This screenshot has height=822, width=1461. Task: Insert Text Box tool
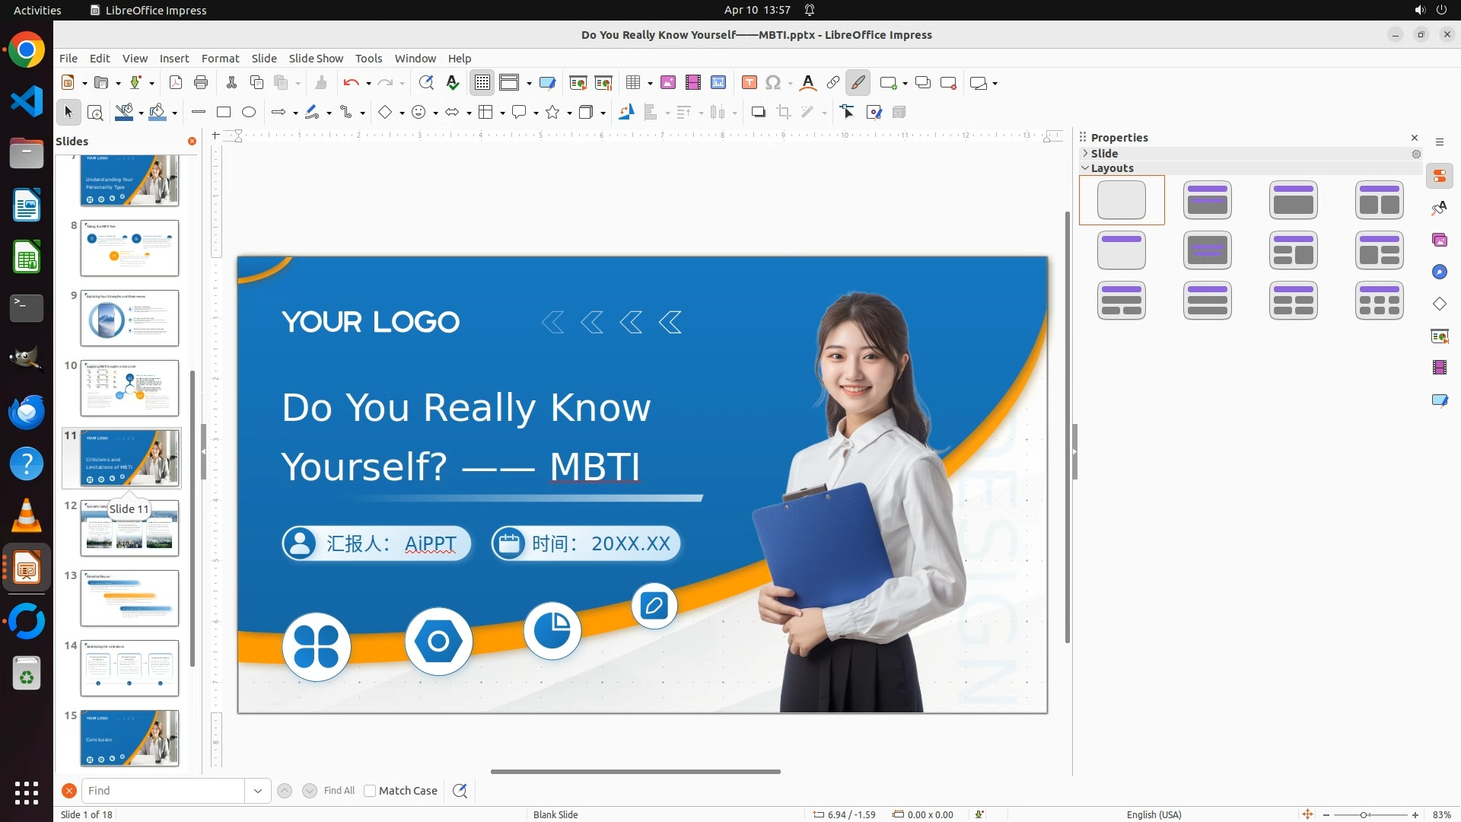(750, 83)
